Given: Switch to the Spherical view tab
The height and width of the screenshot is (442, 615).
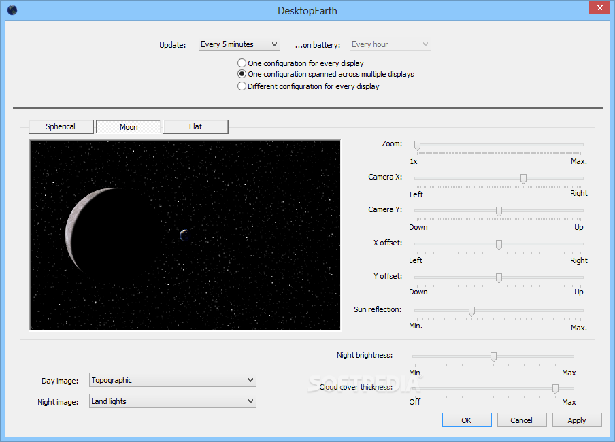Looking at the screenshot, I should point(61,126).
